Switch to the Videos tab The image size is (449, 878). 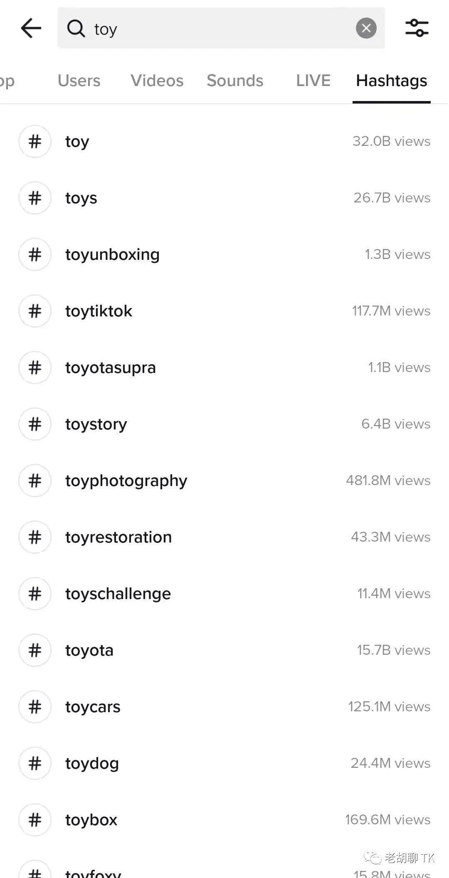tap(157, 81)
